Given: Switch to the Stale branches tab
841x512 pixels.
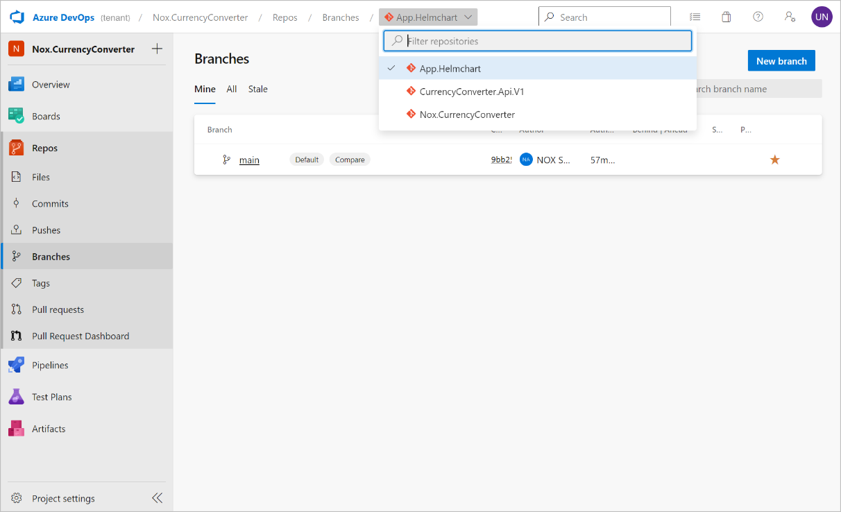Looking at the screenshot, I should pos(258,89).
